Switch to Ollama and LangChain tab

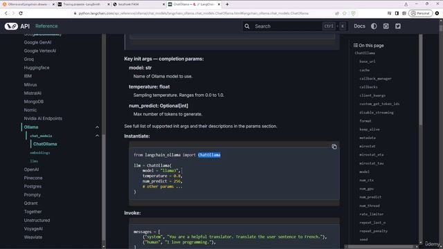click(28, 4)
